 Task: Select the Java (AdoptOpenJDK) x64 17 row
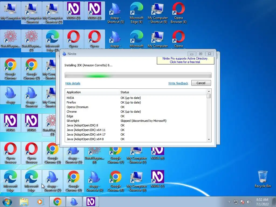tap(136, 134)
